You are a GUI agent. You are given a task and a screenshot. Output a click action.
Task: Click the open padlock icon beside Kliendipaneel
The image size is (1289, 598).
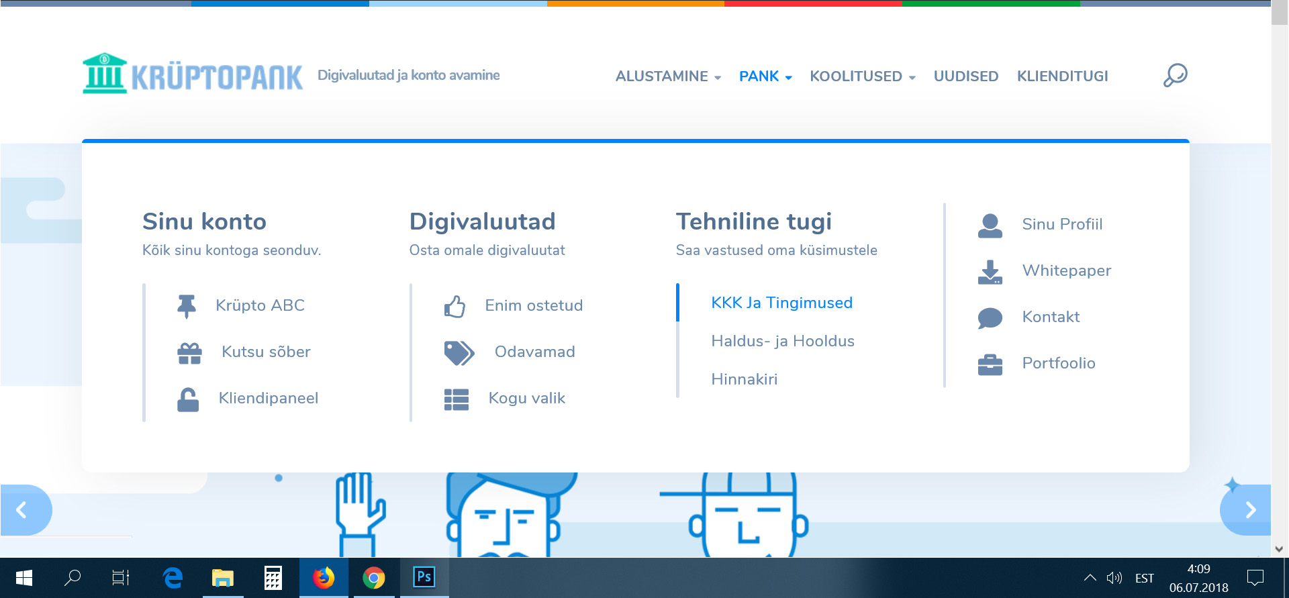[188, 399]
